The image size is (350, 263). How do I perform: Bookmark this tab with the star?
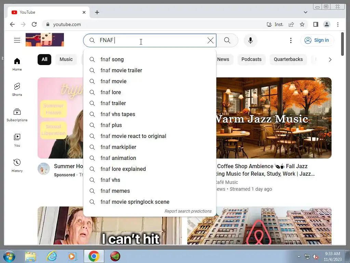pyautogui.click(x=302, y=24)
